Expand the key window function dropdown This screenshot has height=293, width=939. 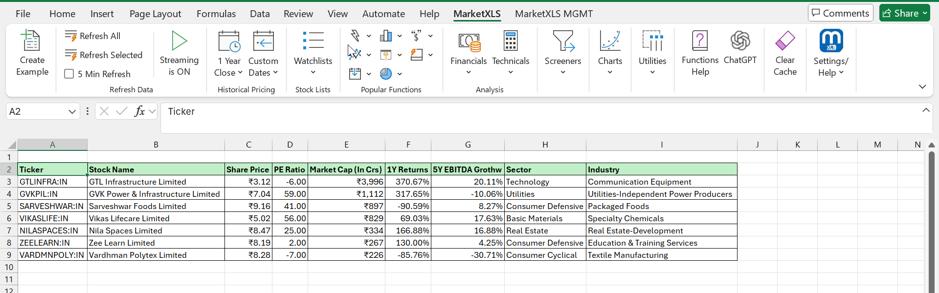400,55
